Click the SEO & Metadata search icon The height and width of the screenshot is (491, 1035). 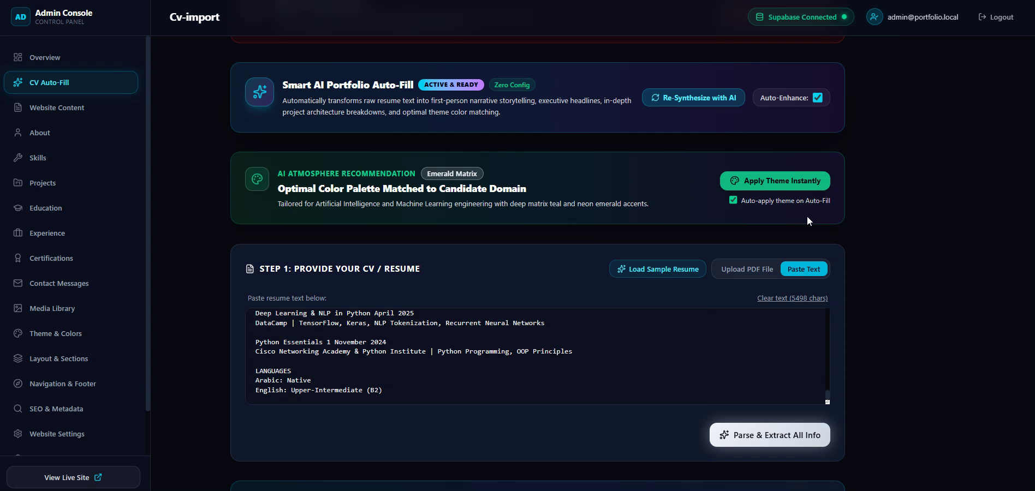(x=18, y=409)
